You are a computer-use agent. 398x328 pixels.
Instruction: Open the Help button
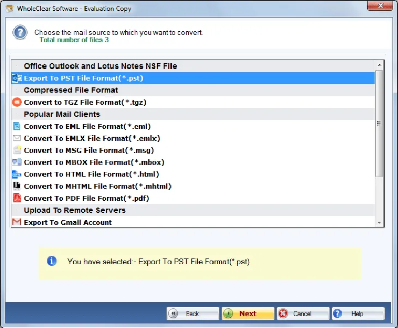point(358,313)
